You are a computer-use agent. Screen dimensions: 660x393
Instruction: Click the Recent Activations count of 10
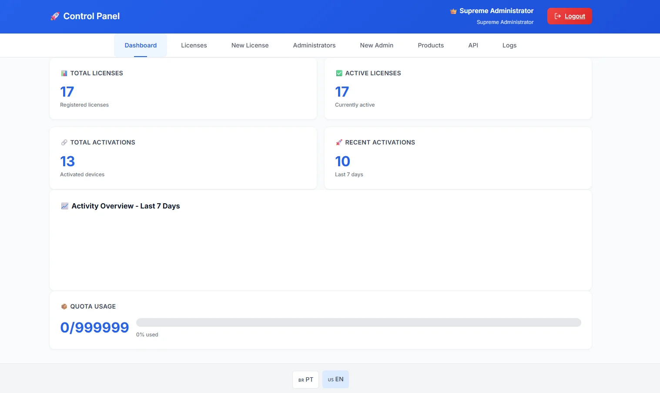pos(342,161)
